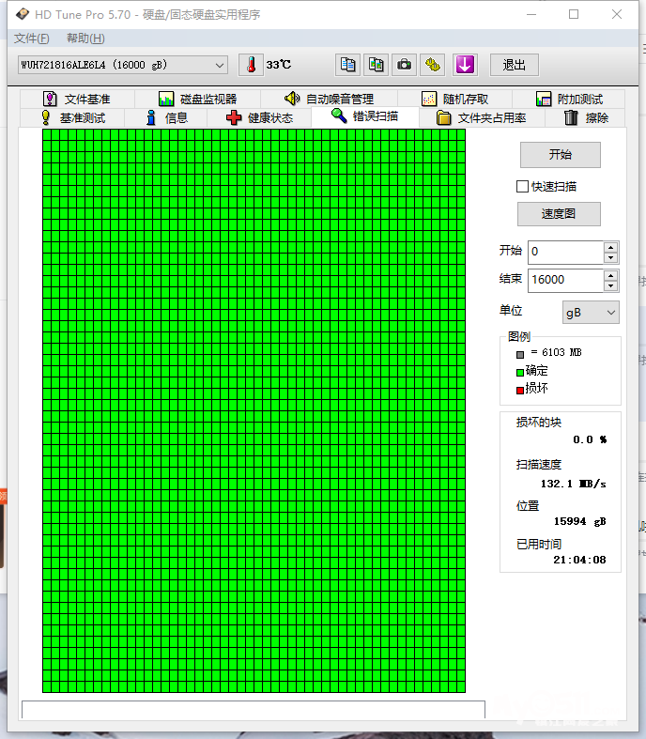Click the copy screenshot to clipboard icon

point(376,65)
